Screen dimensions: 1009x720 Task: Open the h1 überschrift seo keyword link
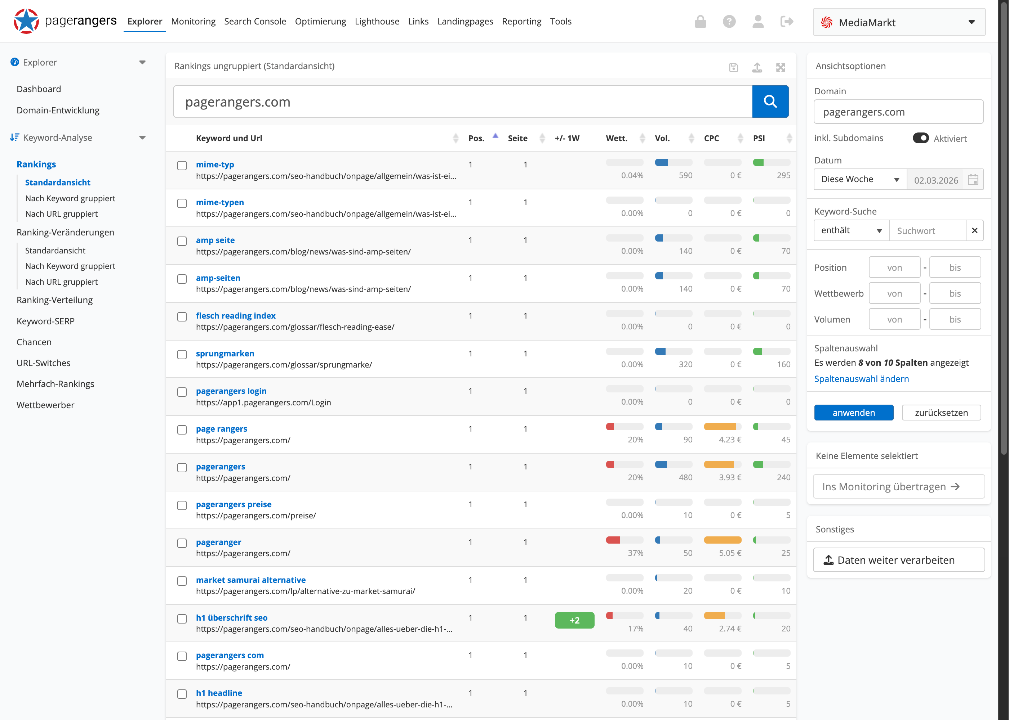click(x=232, y=618)
